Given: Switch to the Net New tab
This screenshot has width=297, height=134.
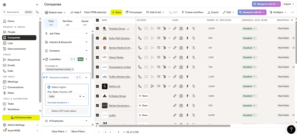Looking at the screenshot, I should pyautogui.click(x=67, y=23).
